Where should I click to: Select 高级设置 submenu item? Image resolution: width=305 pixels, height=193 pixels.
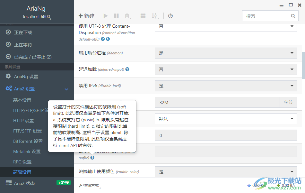(37, 172)
